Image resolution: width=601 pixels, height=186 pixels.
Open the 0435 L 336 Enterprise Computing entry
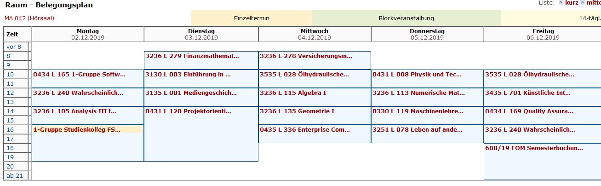point(305,130)
